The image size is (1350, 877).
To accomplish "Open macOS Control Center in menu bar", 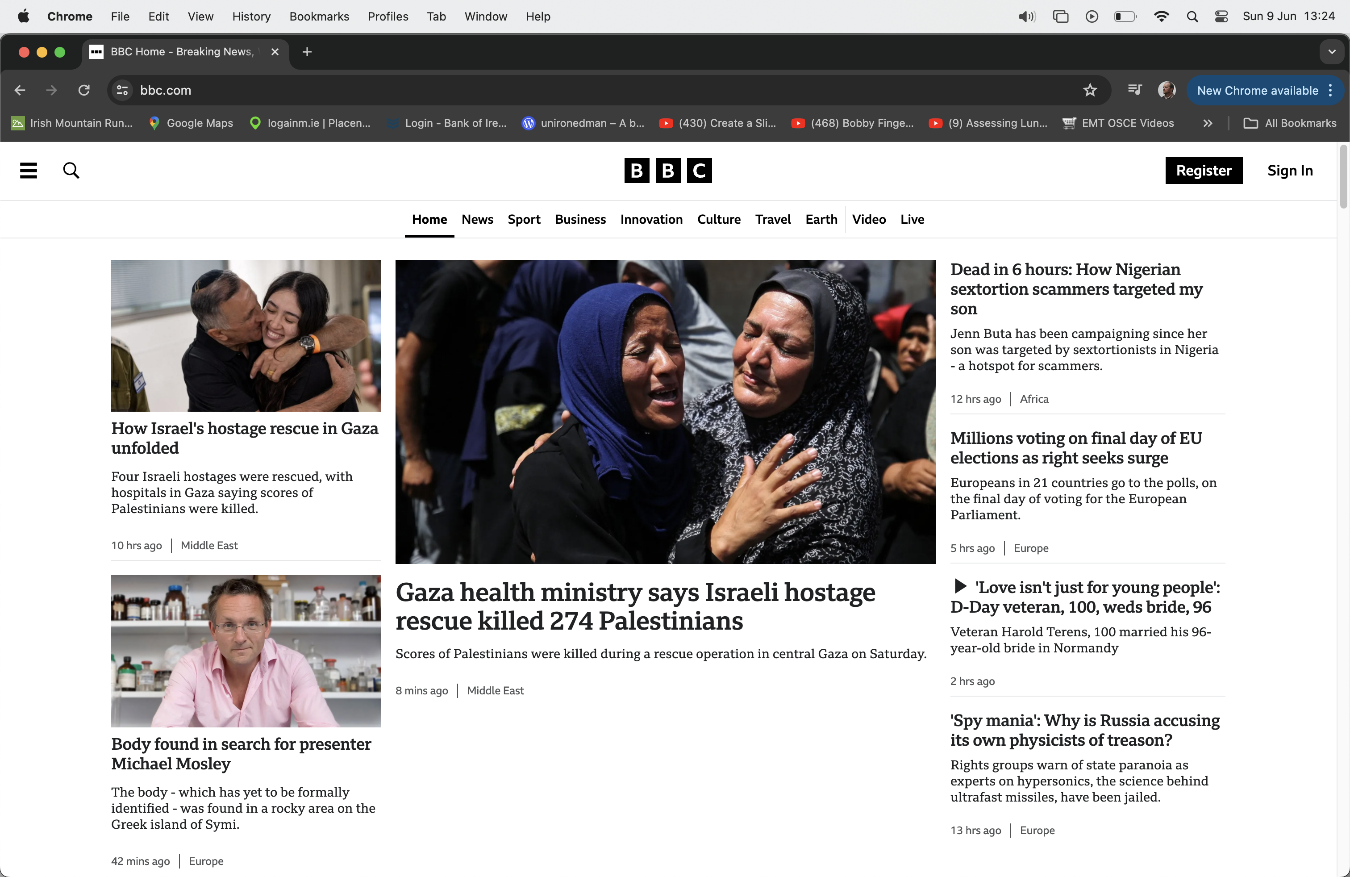I will pos(1221,17).
